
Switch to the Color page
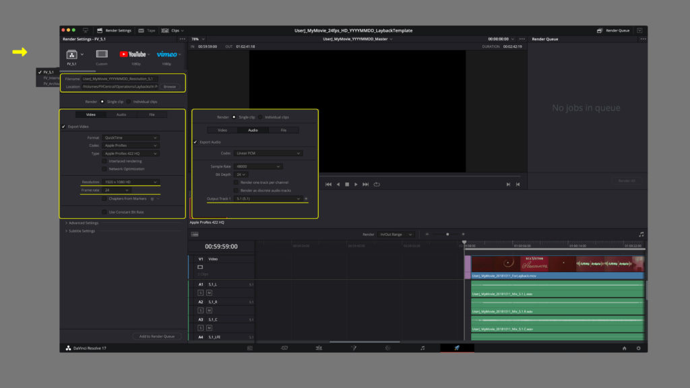click(x=387, y=348)
